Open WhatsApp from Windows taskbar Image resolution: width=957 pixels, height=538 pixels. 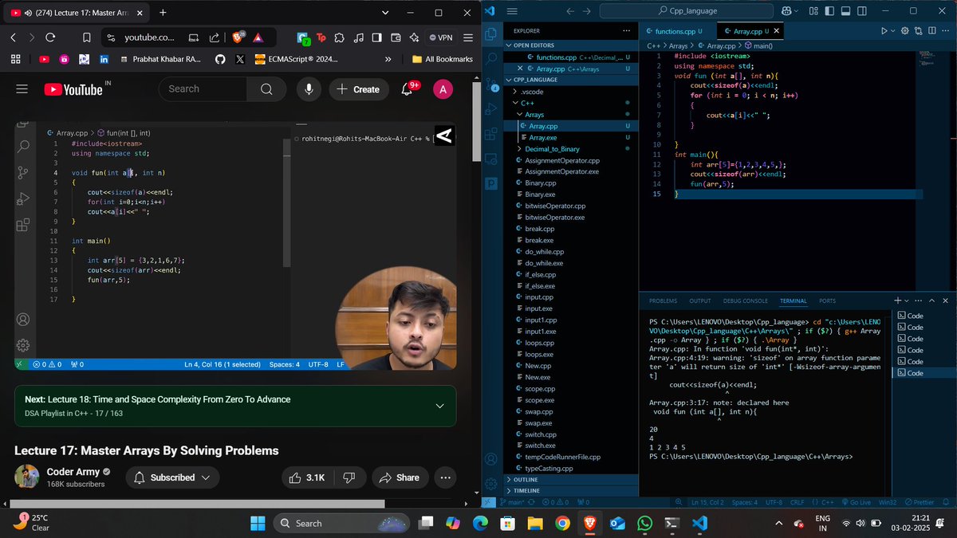click(x=645, y=523)
